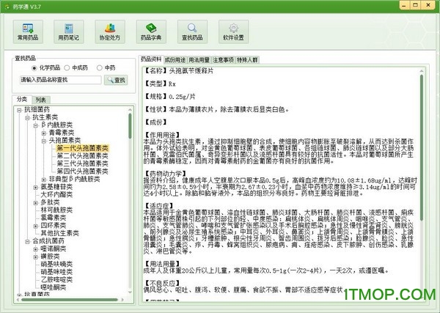Collapse the 头孢菌素类 tree node
This screenshot has height=313, width=440.
tap(43, 141)
